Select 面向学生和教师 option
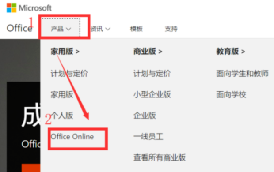 pyautogui.click(x=242, y=73)
